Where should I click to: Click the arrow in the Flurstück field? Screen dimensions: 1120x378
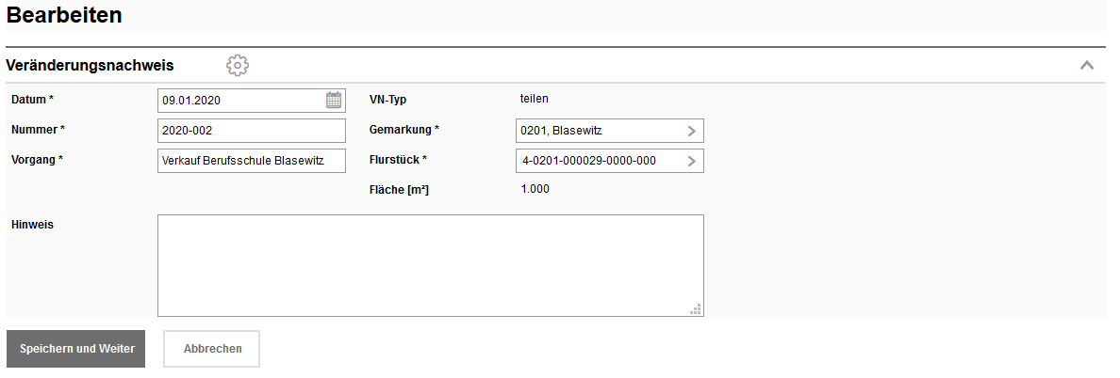691,161
